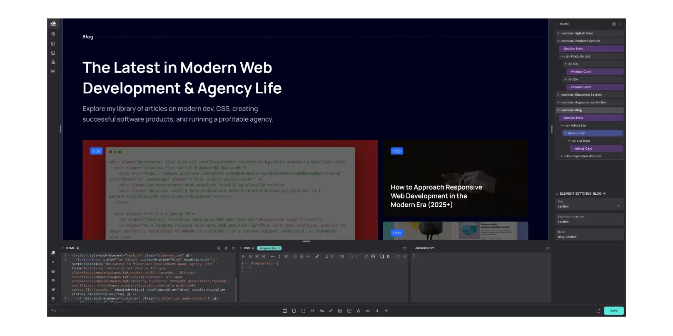
Task: Open the media library icon in left sidebar
Action: 53,53
